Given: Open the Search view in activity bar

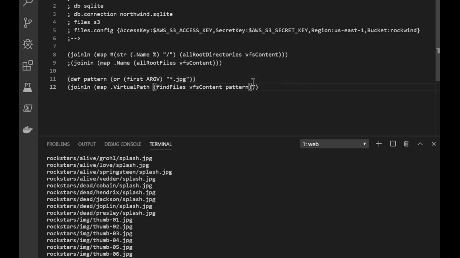Looking at the screenshot, I should [x=28, y=3].
